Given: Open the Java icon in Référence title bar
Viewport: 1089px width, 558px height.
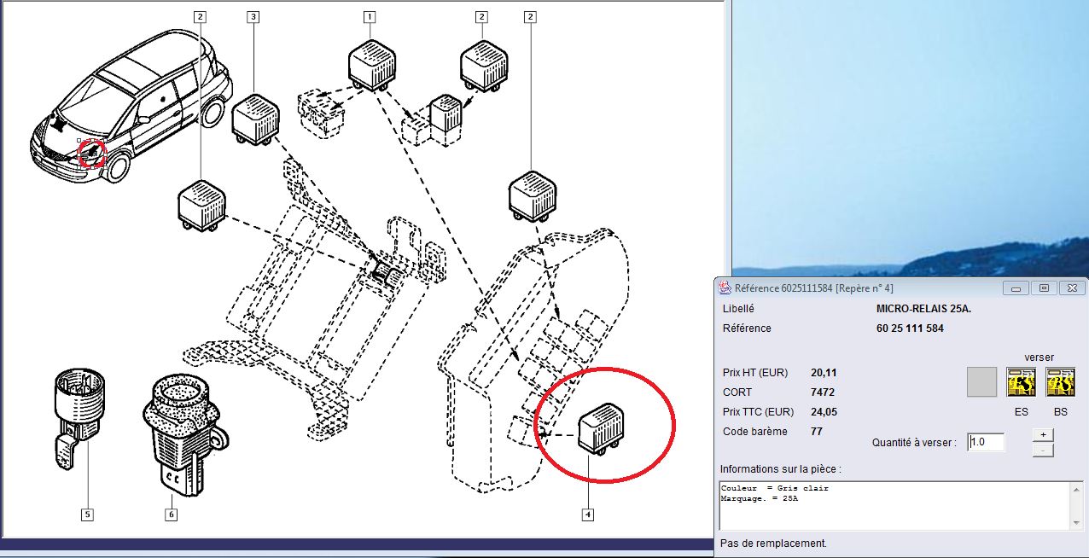Looking at the screenshot, I should 725,288.
